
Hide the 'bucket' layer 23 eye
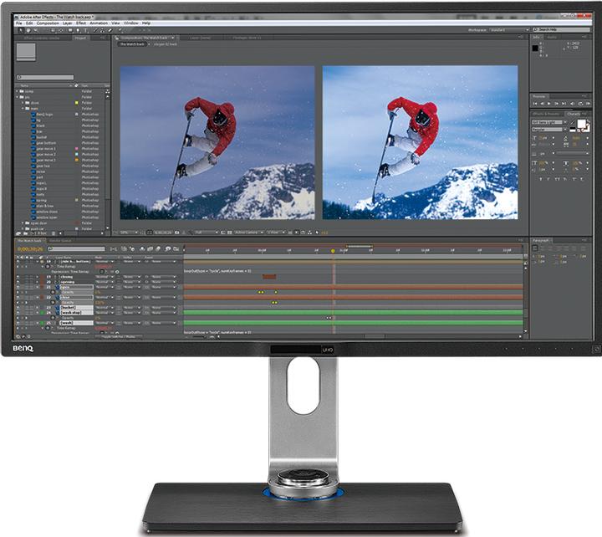pos(18,307)
